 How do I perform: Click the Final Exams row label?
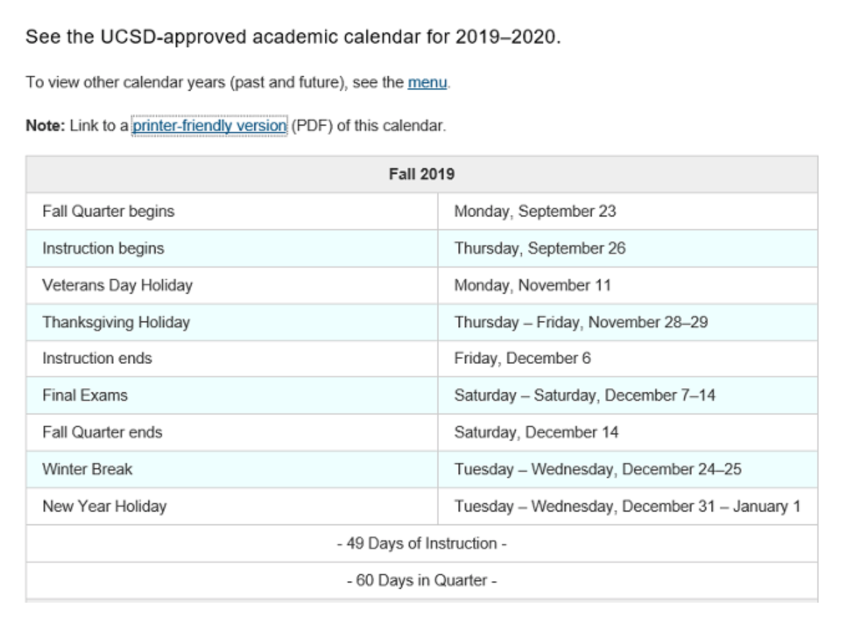pos(85,395)
